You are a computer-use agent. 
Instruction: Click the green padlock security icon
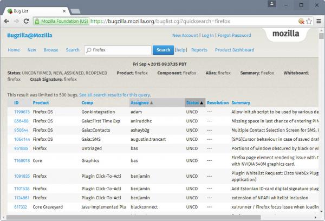click(x=37, y=21)
